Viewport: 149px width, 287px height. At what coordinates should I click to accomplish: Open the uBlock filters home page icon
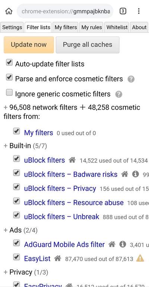(72, 160)
